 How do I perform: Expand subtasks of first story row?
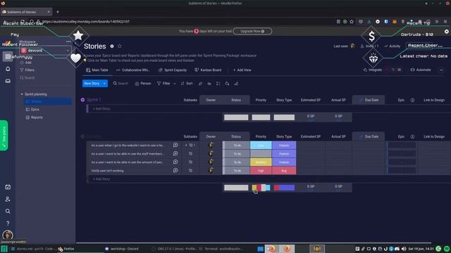[186, 145]
